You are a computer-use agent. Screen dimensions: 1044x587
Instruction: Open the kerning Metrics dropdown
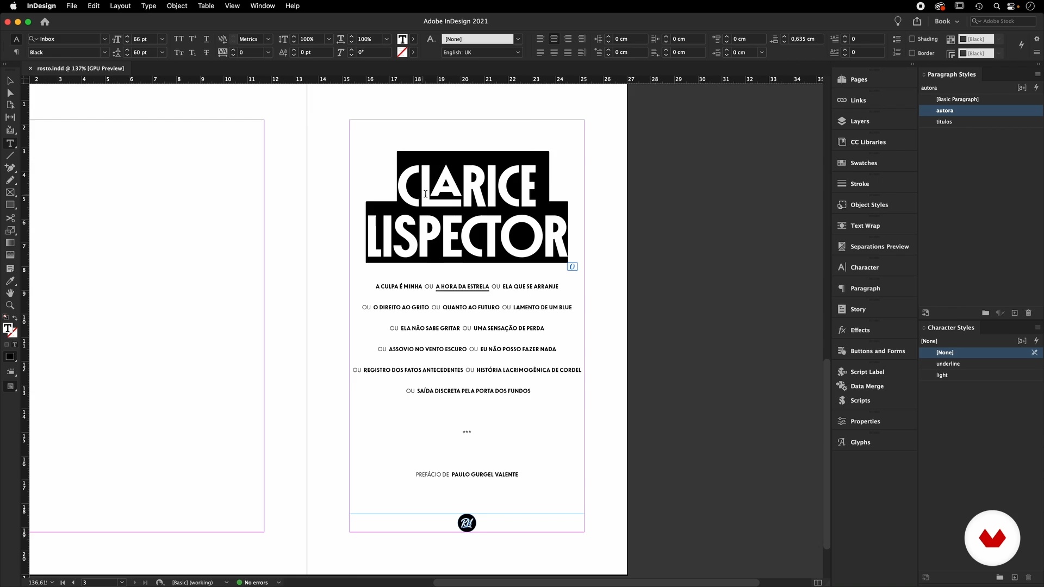[268, 39]
